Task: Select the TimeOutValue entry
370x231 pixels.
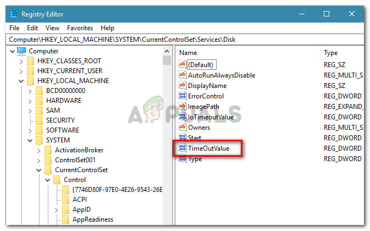Action: coord(208,148)
